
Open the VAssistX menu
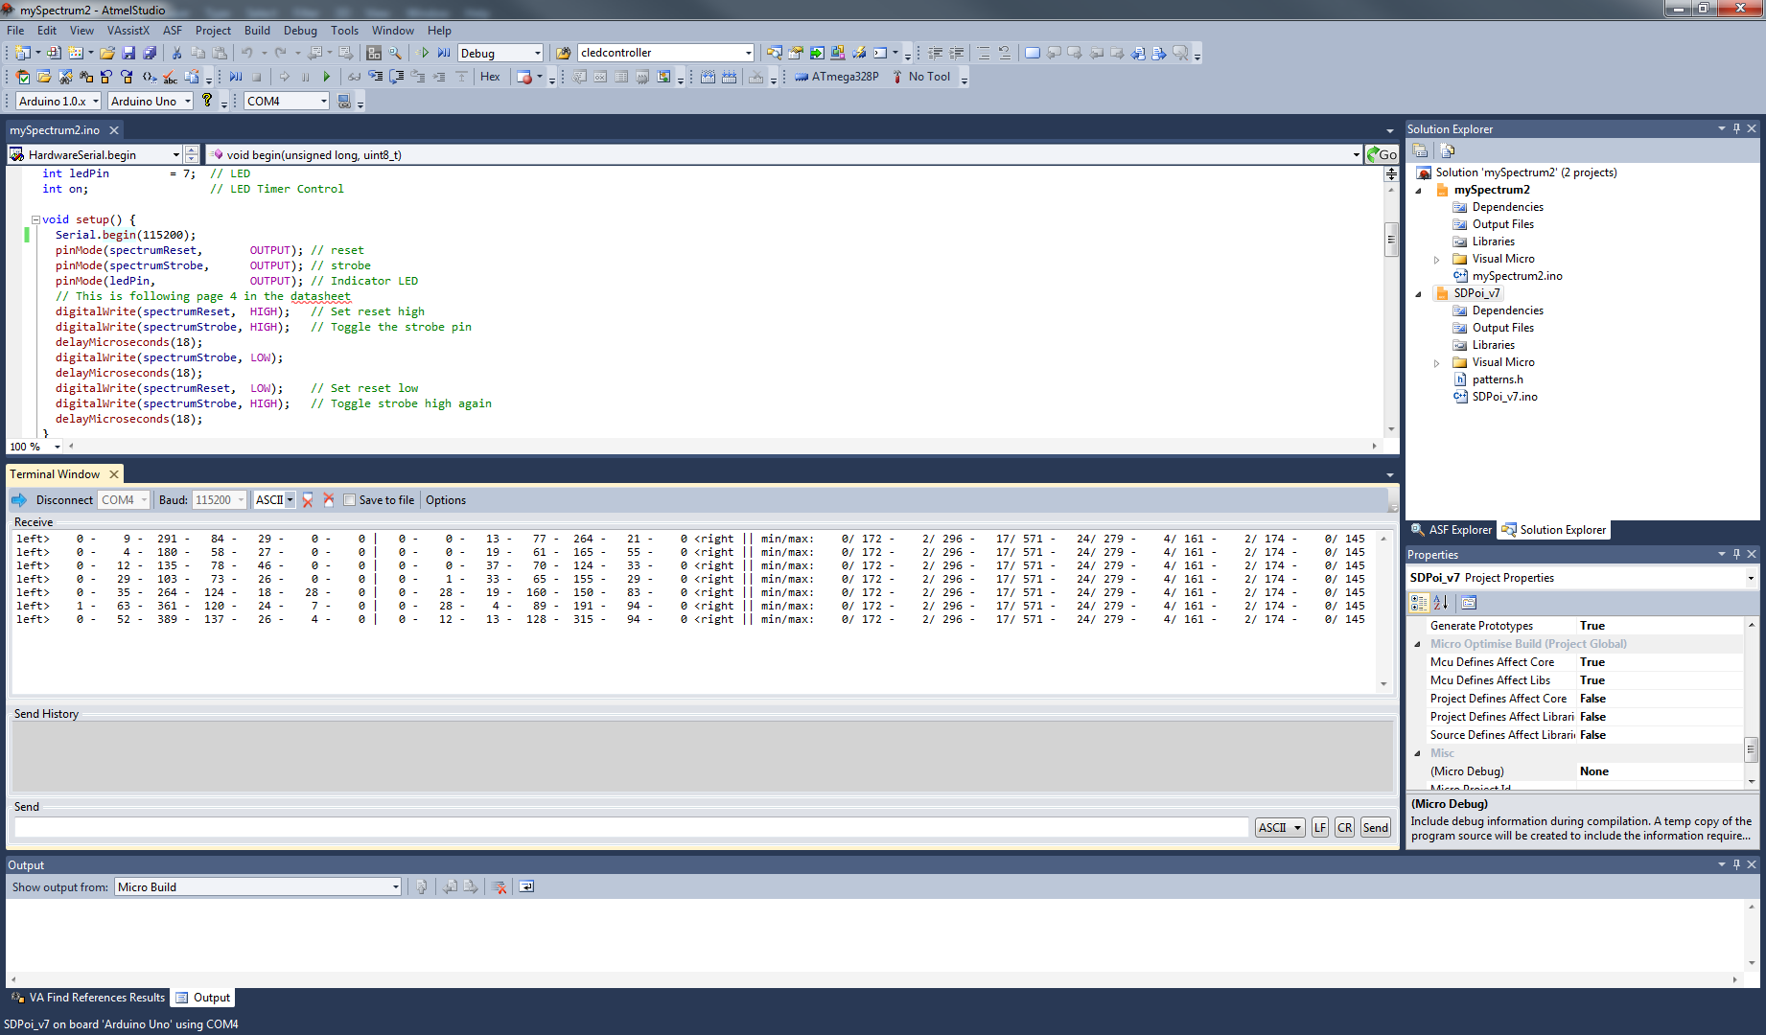(x=128, y=31)
